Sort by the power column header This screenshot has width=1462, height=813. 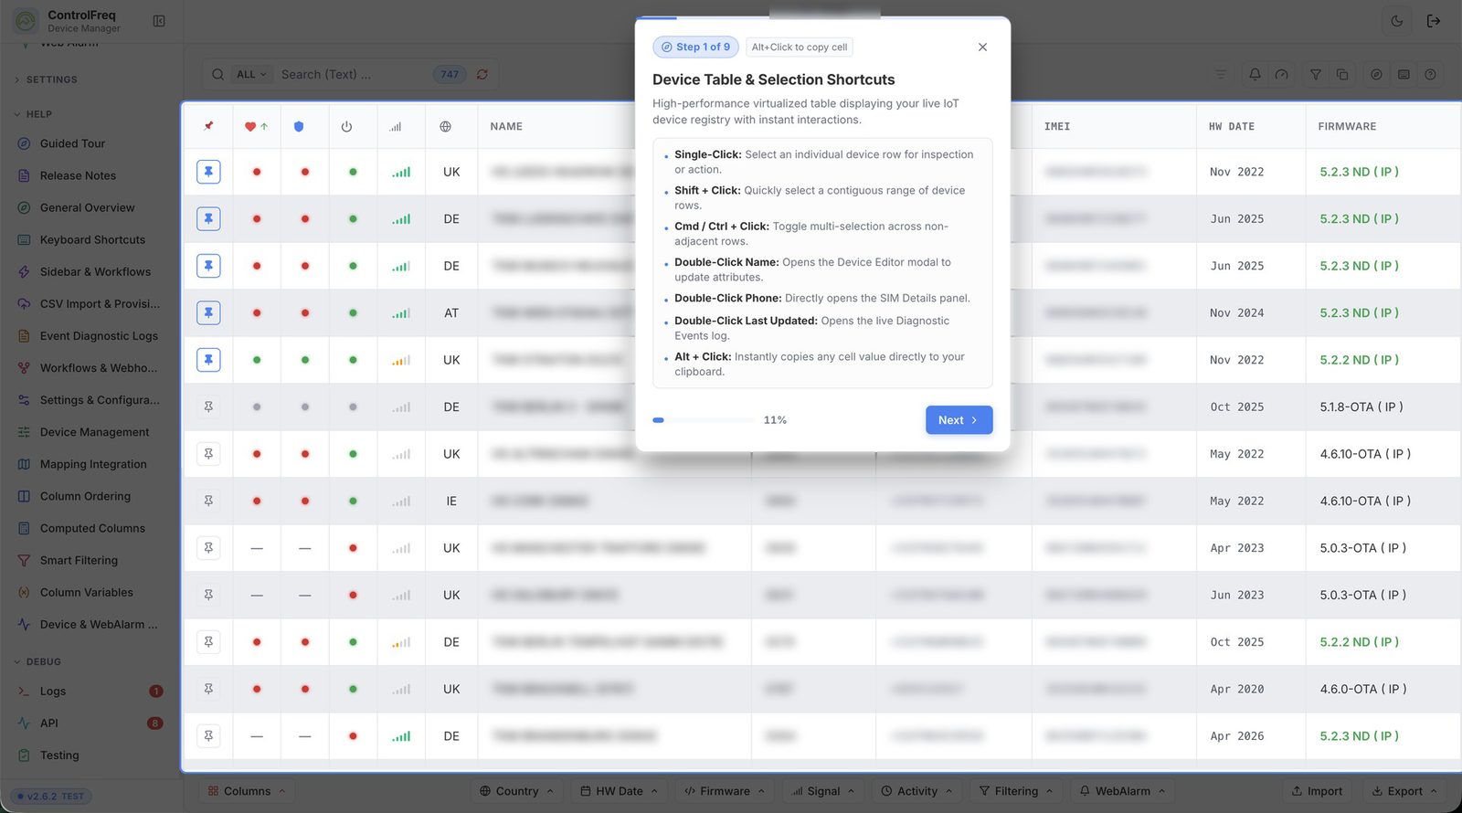[x=346, y=126]
